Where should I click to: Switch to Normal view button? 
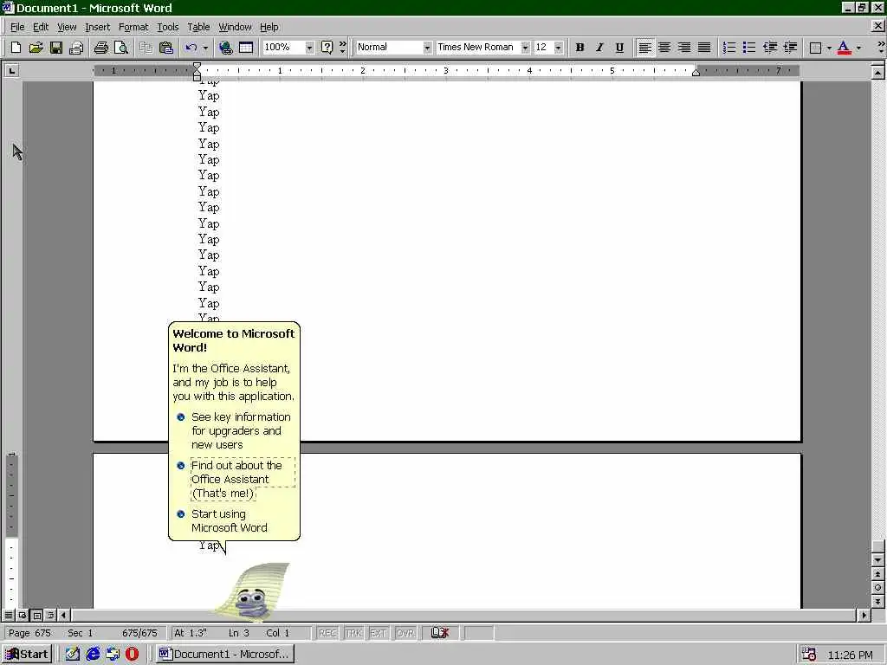pyautogui.click(x=9, y=615)
